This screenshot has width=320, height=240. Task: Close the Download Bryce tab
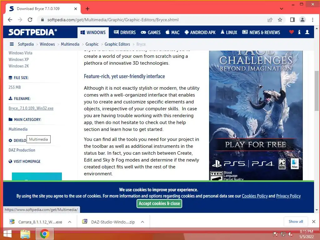pyautogui.click(x=76, y=9)
